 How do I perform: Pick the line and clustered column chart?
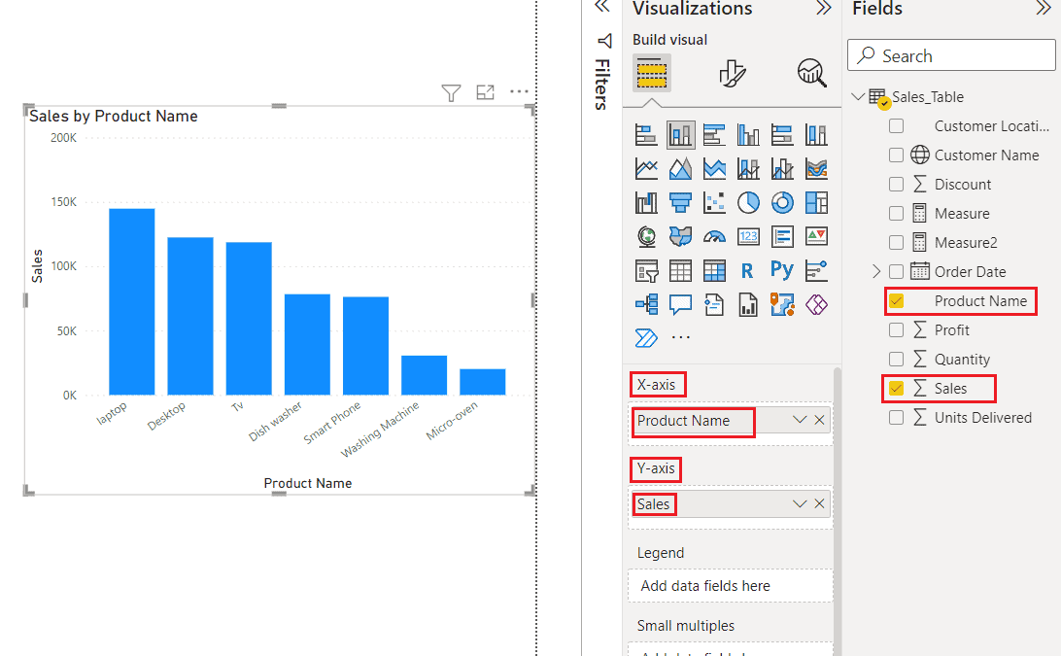pos(782,168)
